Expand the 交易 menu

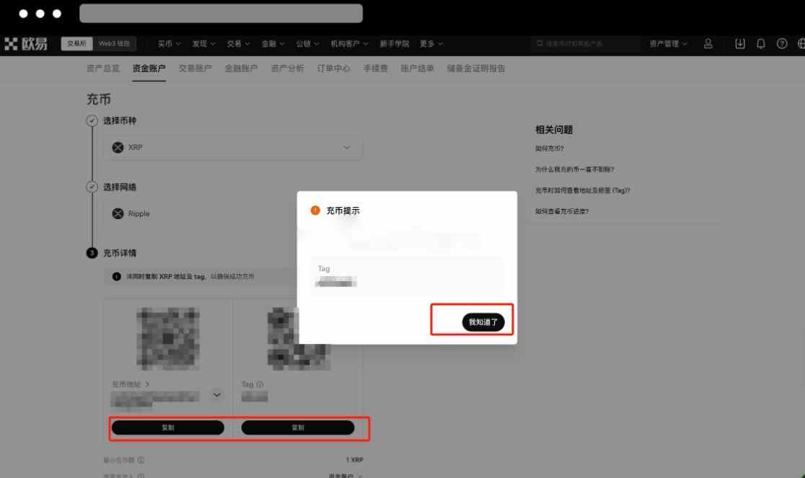(238, 43)
